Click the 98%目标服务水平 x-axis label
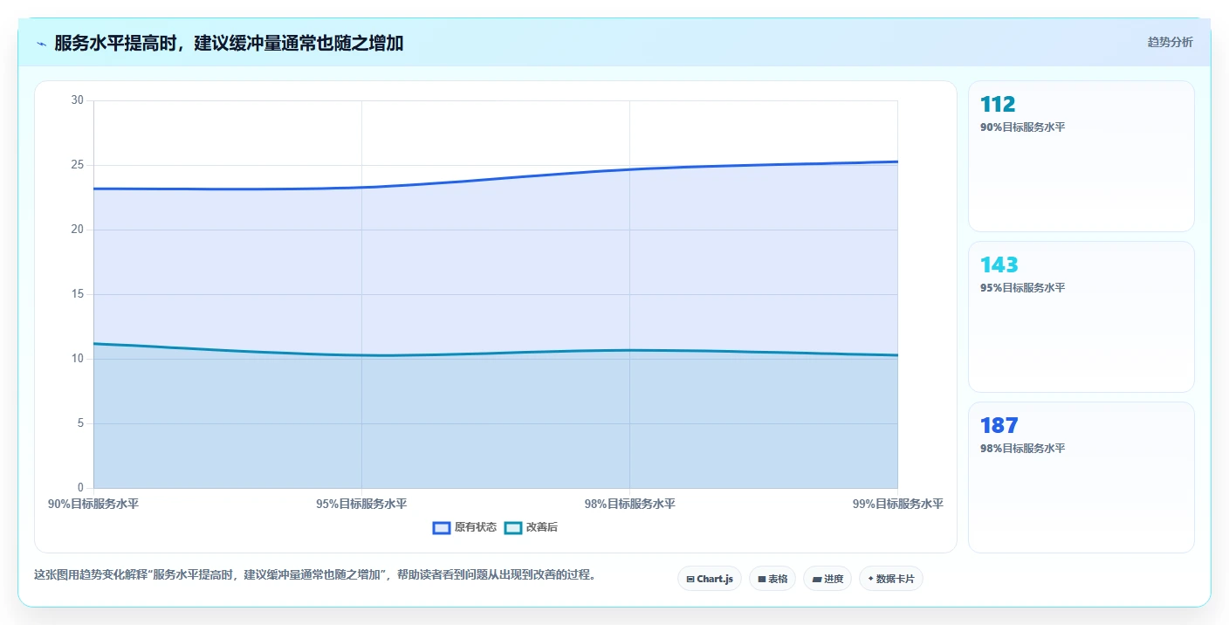This screenshot has height=625, width=1229. click(629, 504)
